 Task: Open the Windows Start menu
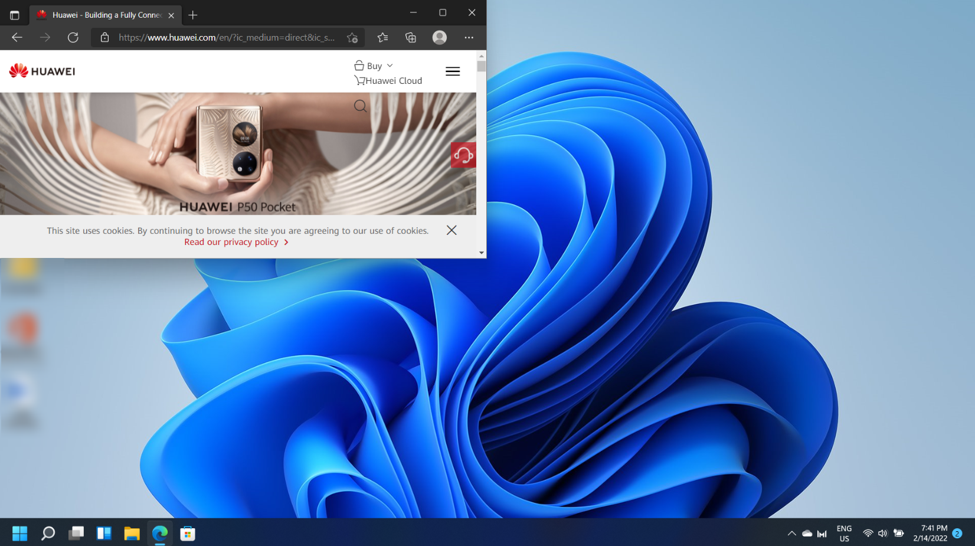[x=20, y=534]
